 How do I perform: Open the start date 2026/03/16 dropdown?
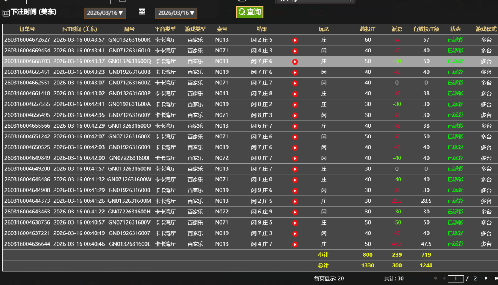[x=105, y=13]
